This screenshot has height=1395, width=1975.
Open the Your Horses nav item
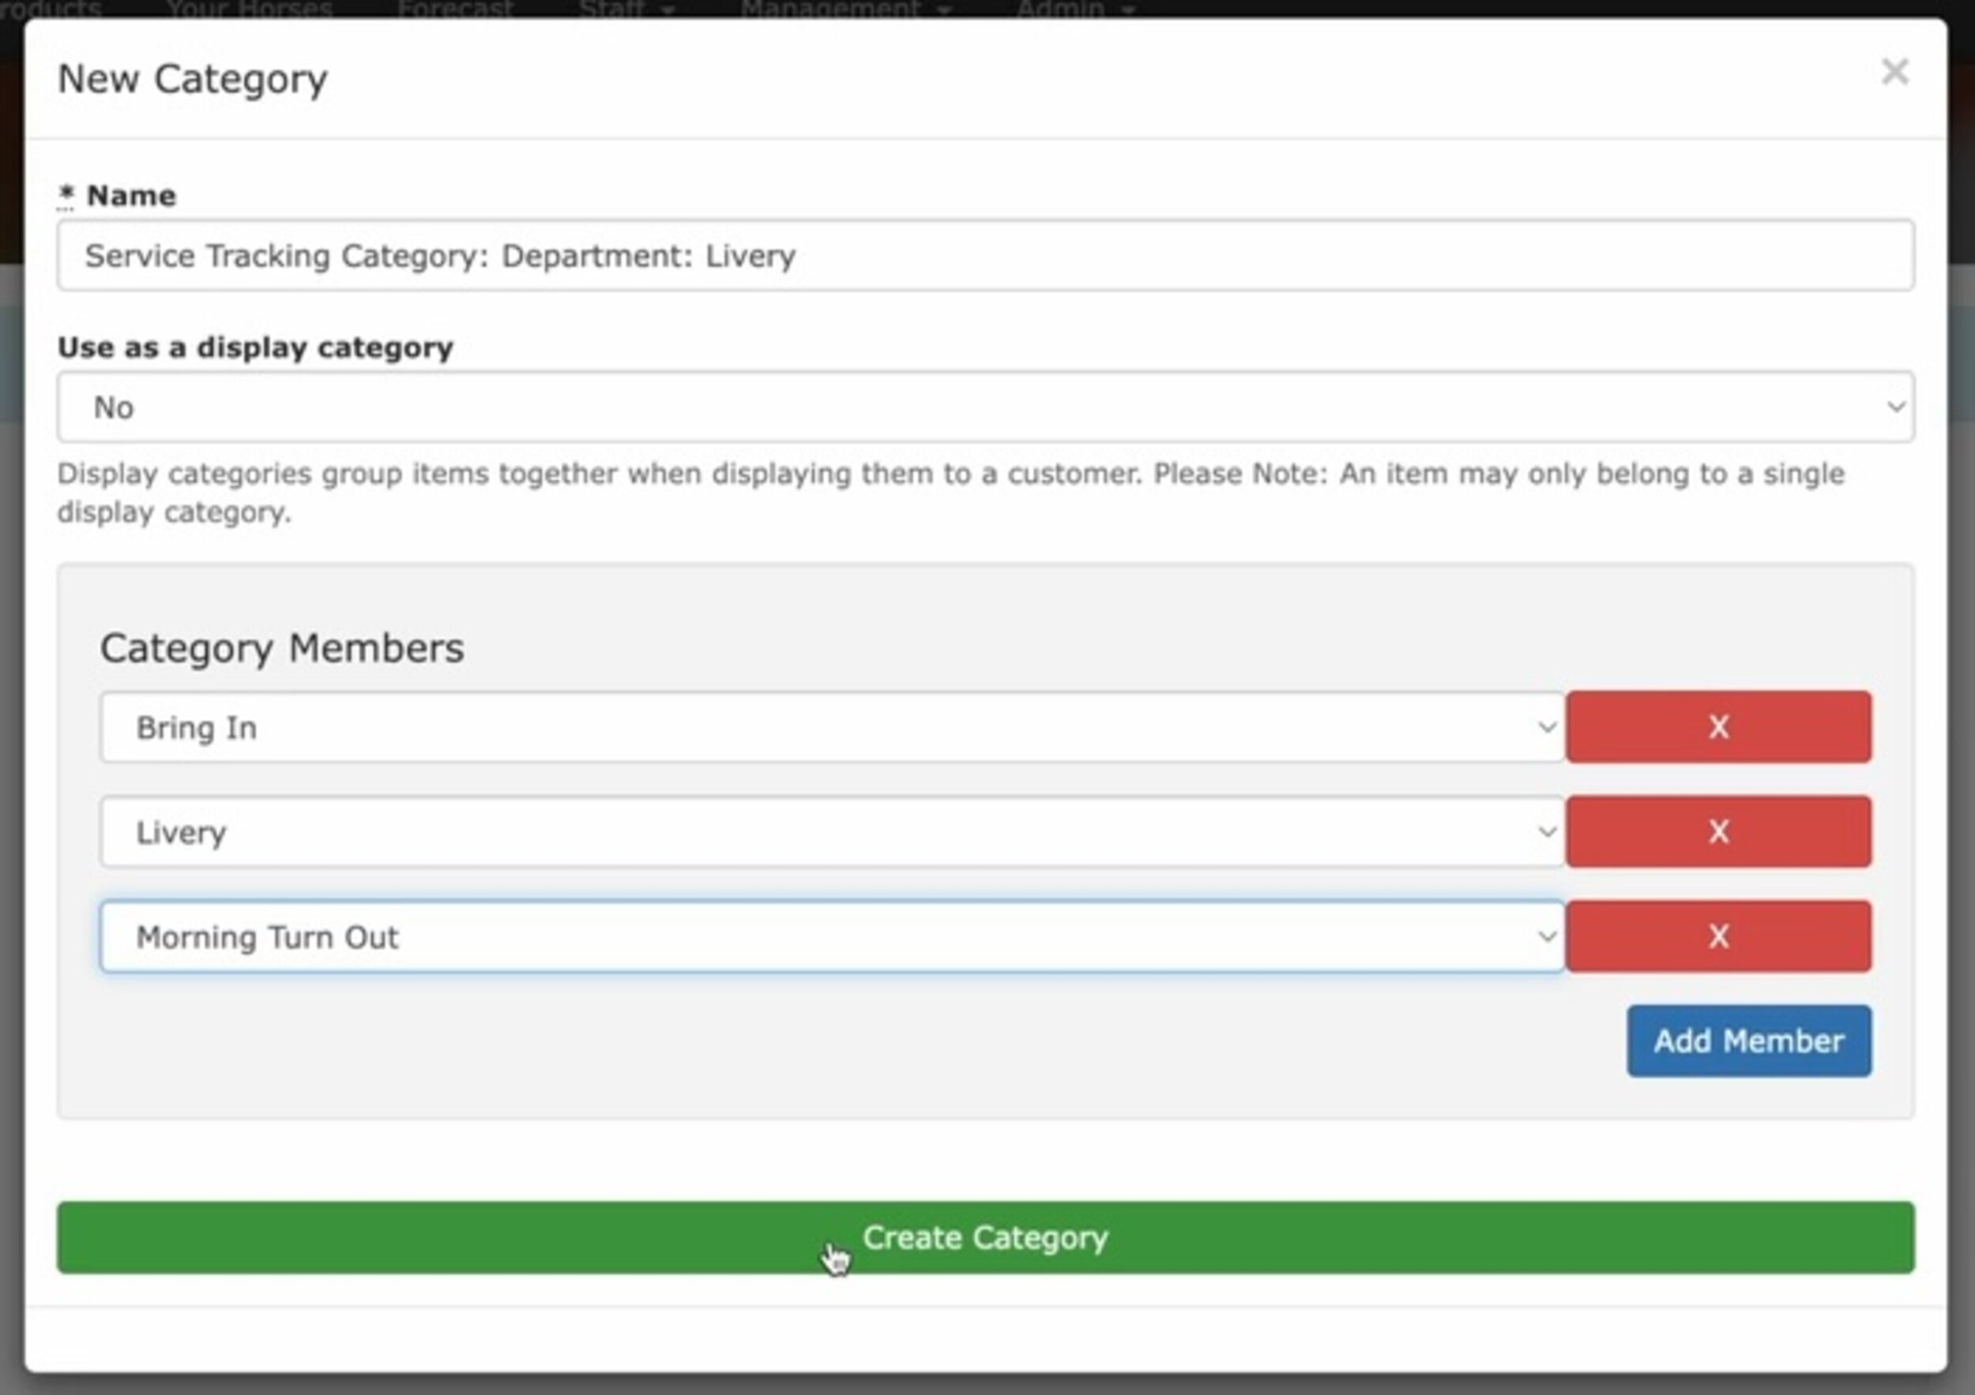click(x=250, y=9)
